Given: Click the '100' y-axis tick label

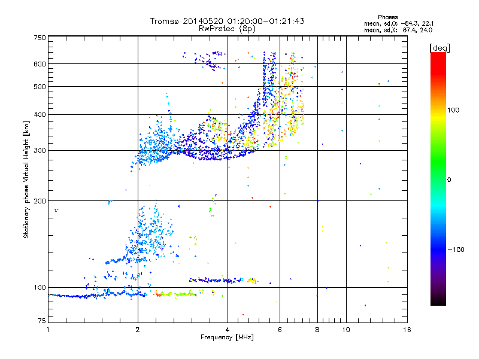Looking at the screenshot, I should [40, 288].
